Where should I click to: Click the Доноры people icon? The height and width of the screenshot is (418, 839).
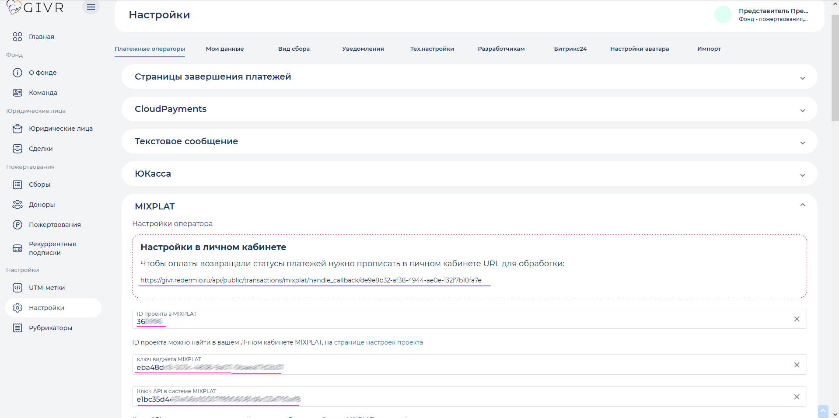pyautogui.click(x=17, y=205)
